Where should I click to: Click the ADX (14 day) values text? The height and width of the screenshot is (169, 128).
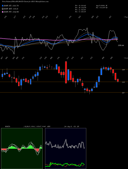(71, 126)
